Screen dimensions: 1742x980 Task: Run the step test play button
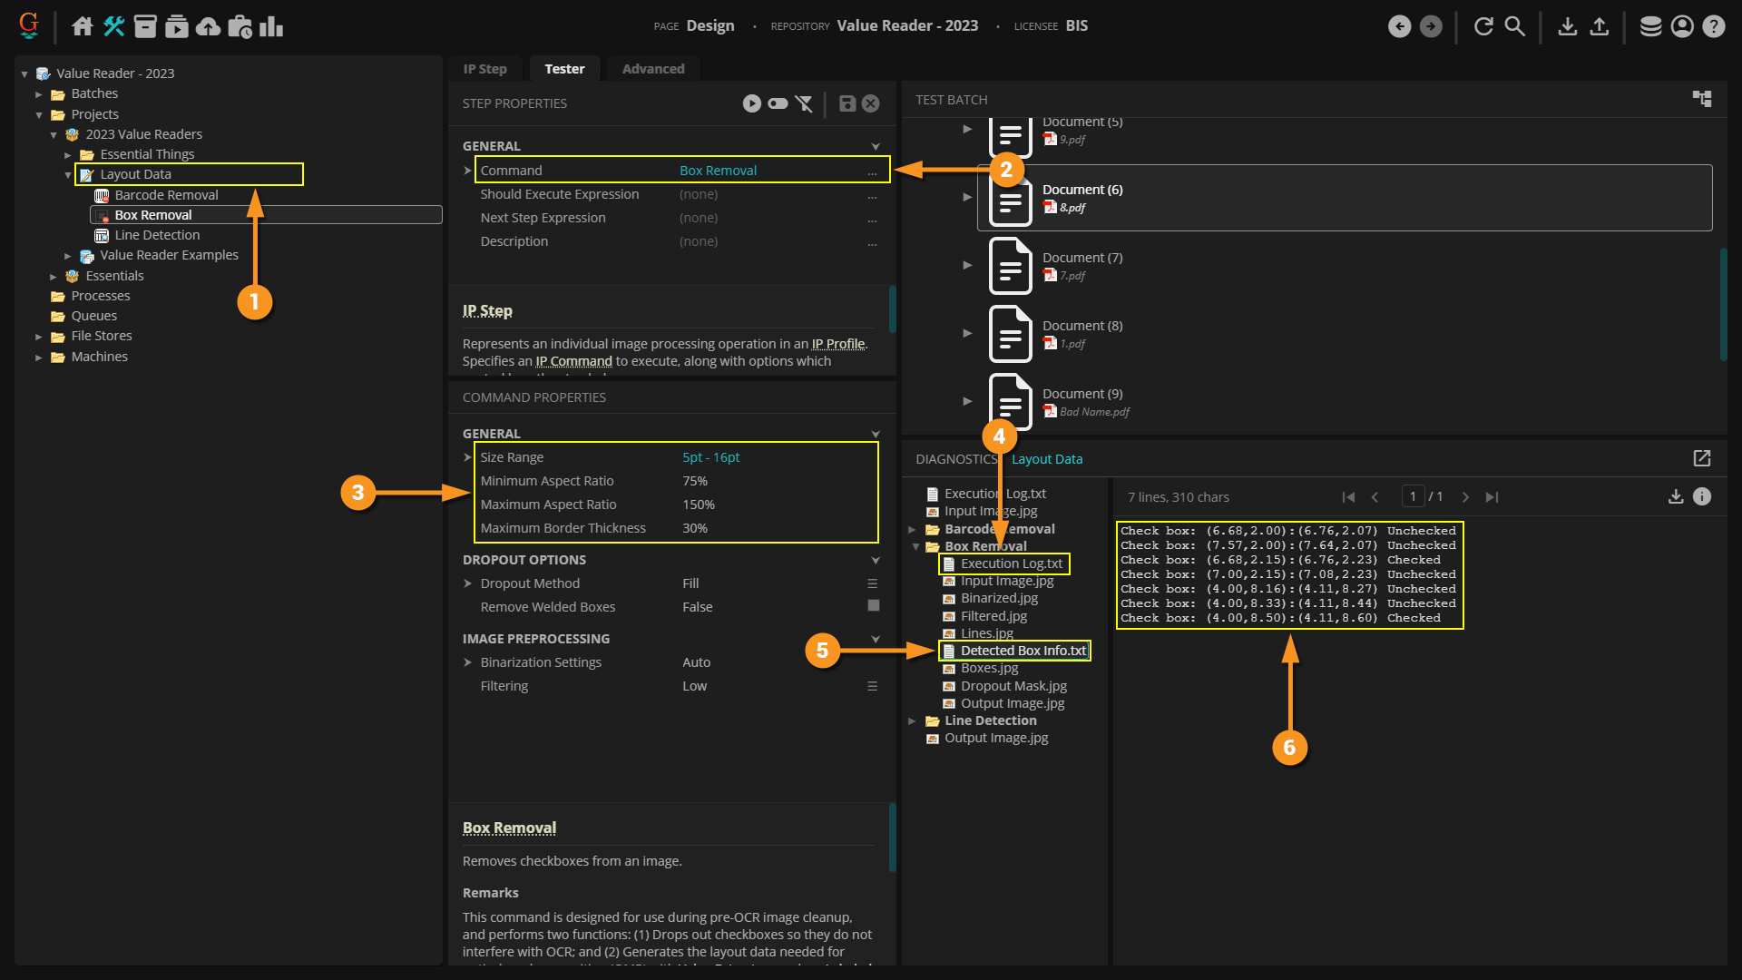click(751, 103)
